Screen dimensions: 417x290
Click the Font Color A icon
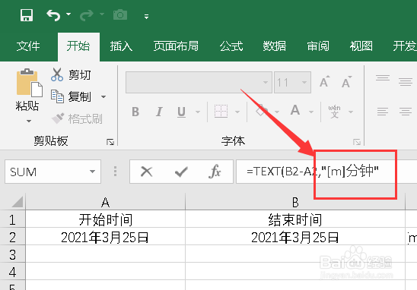tap(295, 110)
